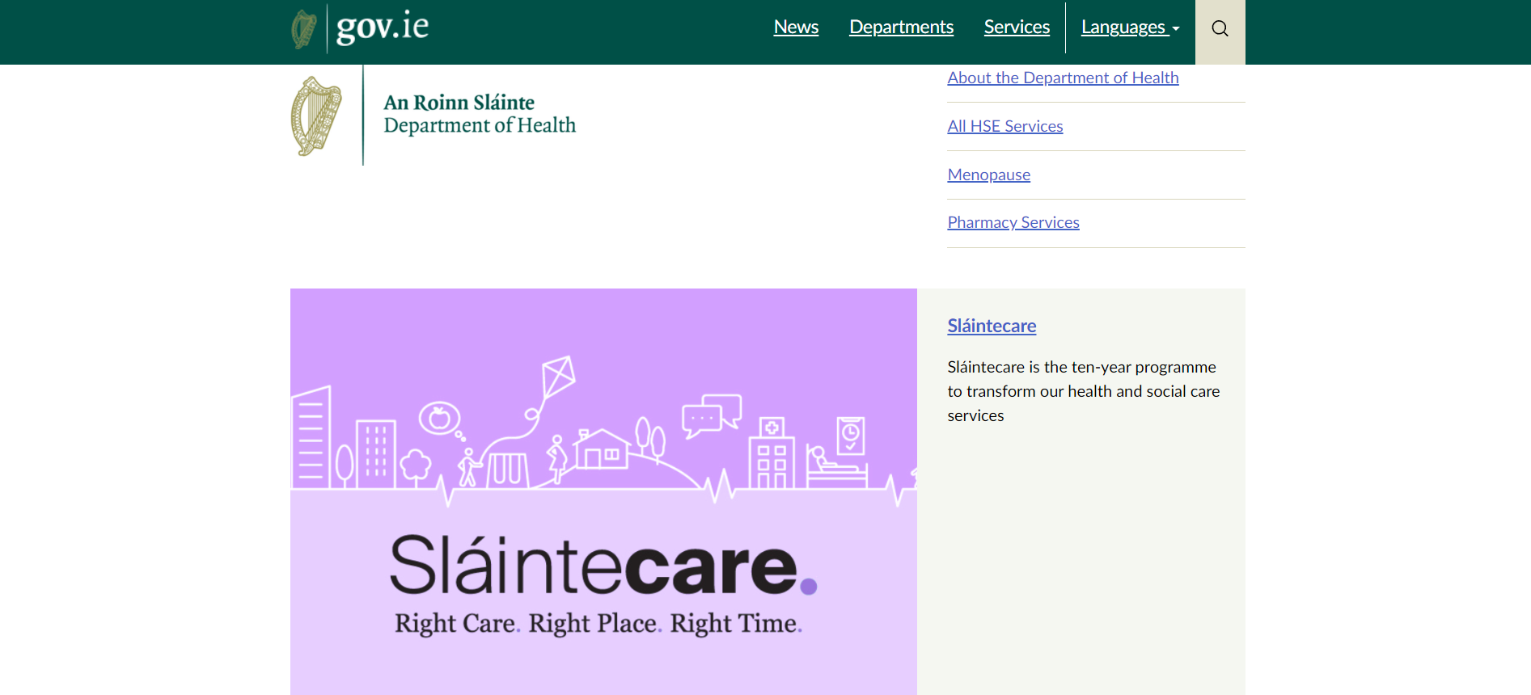The height and width of the screenshot is (695, 1531).
Task: Click the kite illustration in Sláintecare banner
Action: pos(557,377)
